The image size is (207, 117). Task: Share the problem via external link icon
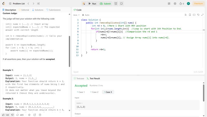coord(35,115)
